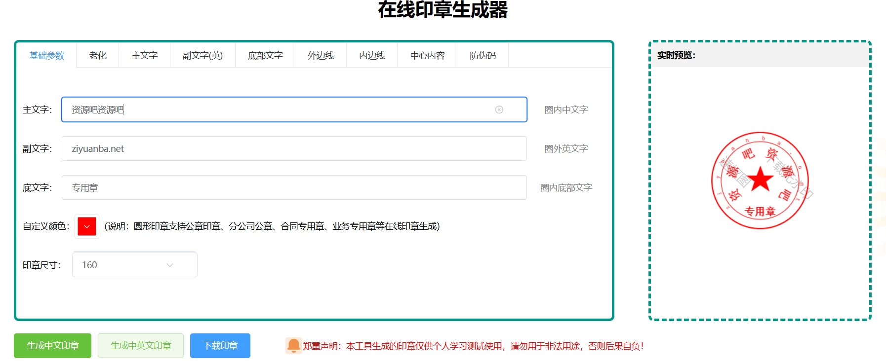Screen dimensions: 886x361
Task: Click the 印章尺寸 label
Action: (42, 265)
